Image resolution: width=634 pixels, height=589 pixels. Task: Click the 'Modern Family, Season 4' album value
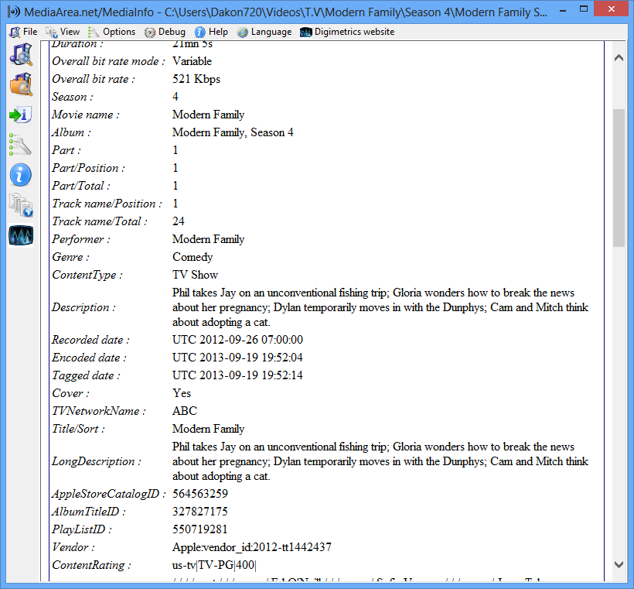coord(233,132)
